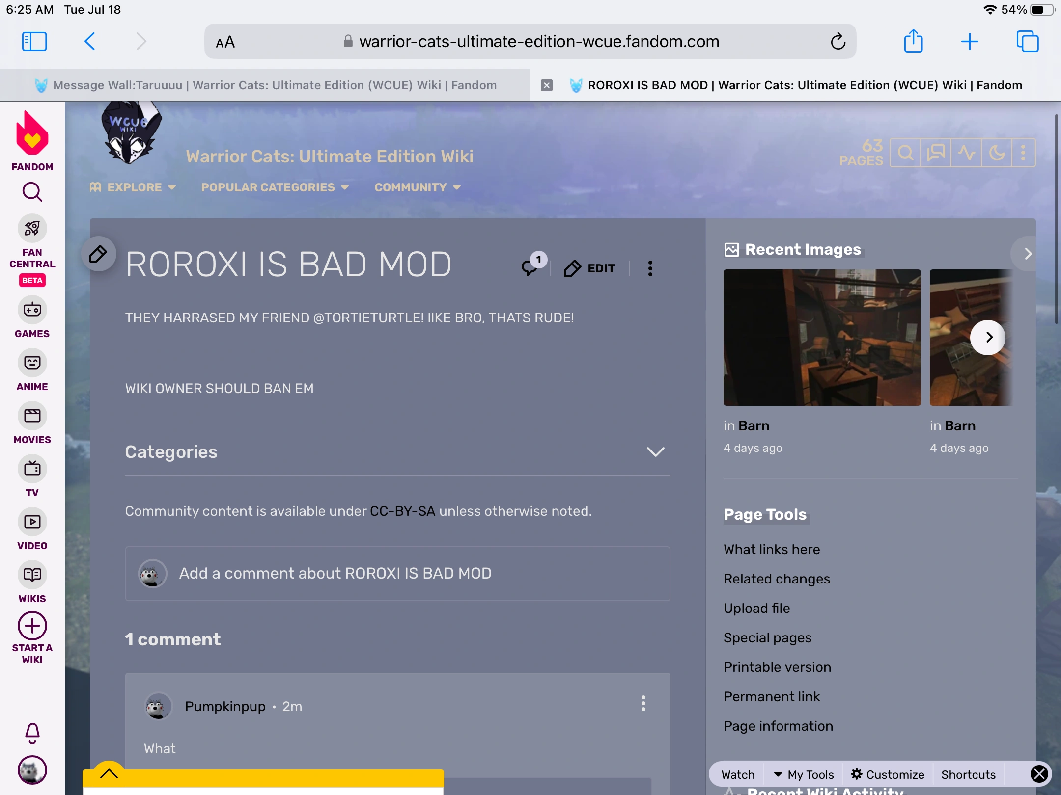Watch this page via the Watch control
This screenshot has height=795, width=1061.
coord(737,774)
